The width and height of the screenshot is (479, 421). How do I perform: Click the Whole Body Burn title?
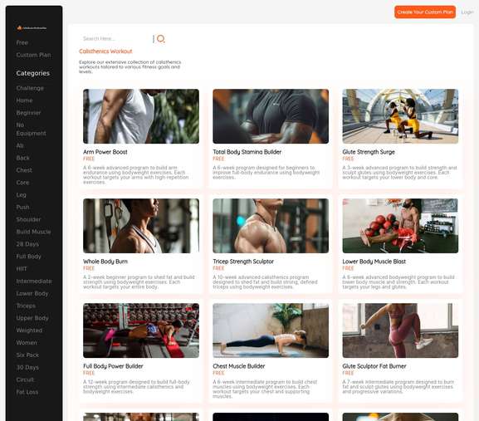pos(105,262)
